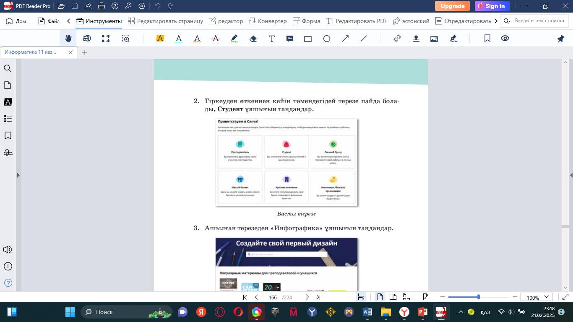Switch to the Форма tab
Image resolution: width=573 pixels, height=322 pixels.
pos(306,21)
